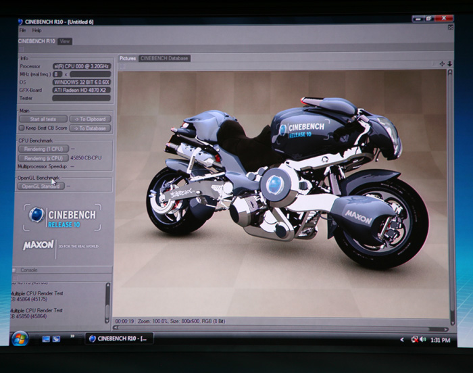473x373 pixels.
Task: Click the scroll-up arrow of the console scrollbar
Action: [x=107, y=285]
